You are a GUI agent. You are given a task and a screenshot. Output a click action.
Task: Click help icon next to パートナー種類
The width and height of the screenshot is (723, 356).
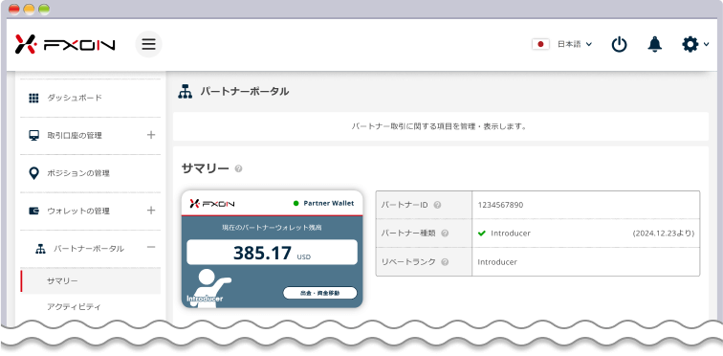click(445, 234)
